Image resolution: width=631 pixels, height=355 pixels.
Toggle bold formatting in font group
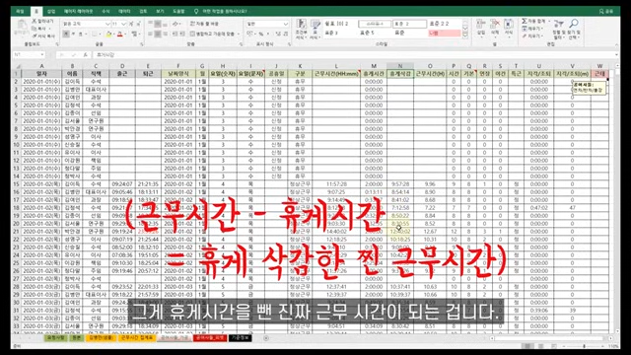(66, 35)
